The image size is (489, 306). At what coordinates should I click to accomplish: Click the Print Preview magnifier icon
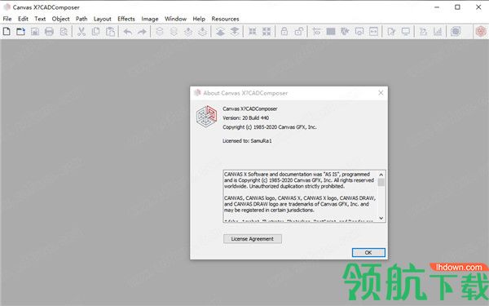[x=64, y=31]
